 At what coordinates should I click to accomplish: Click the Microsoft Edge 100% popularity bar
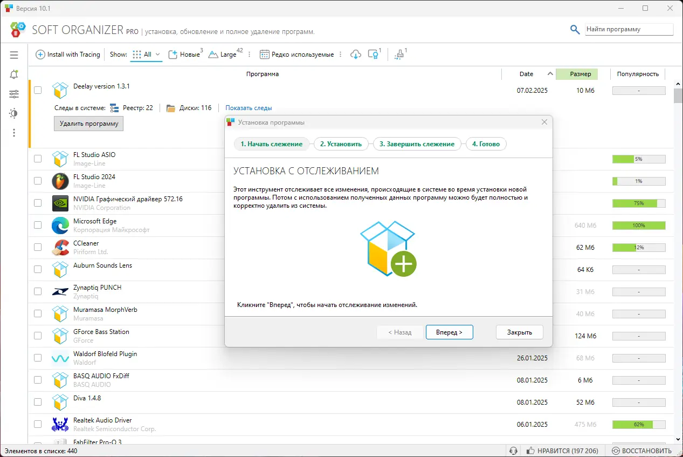[x=639, y=225]
